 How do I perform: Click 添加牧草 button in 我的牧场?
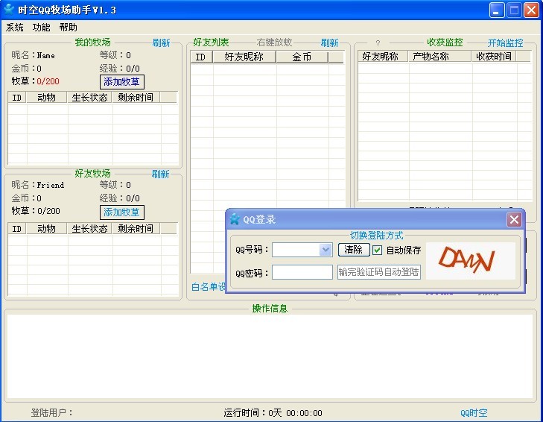(x=121, y=82)
